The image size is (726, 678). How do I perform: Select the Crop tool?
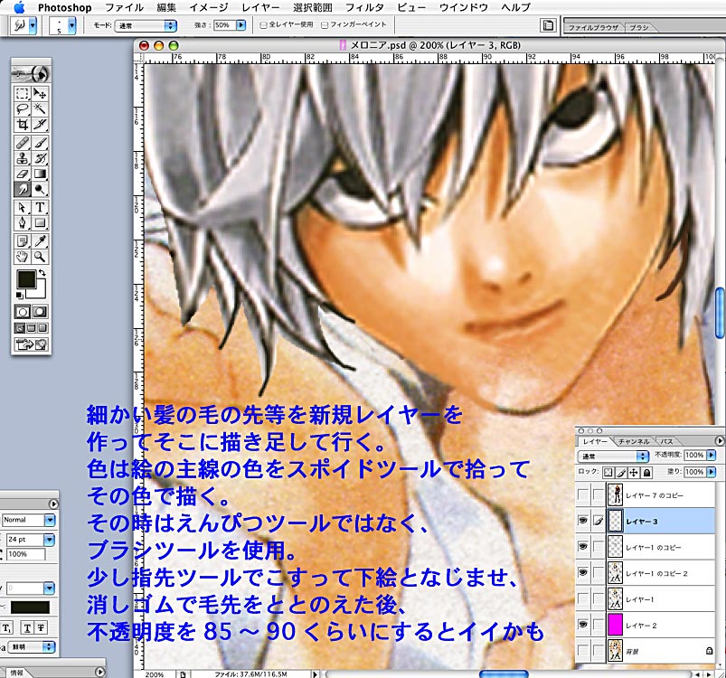tap(23, 124)
